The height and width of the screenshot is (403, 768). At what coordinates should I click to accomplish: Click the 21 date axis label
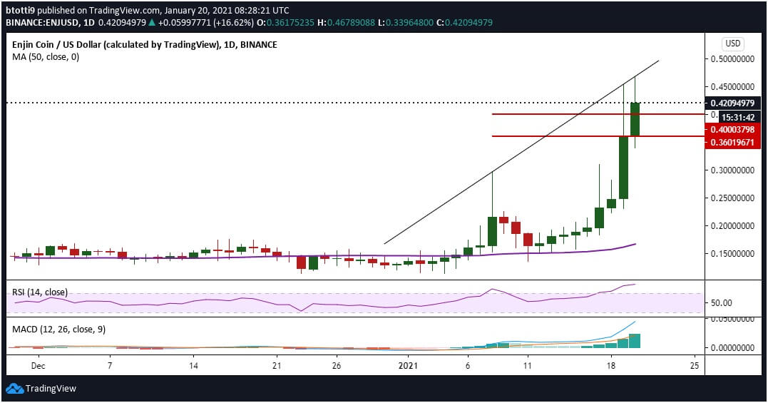(x=277, y=365)
